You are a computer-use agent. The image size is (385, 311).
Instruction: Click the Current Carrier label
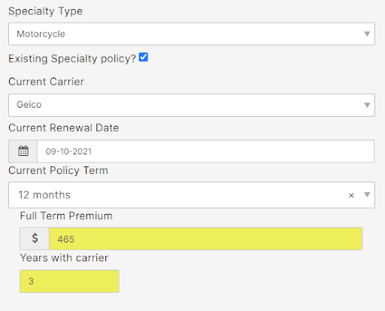(46, 81)
